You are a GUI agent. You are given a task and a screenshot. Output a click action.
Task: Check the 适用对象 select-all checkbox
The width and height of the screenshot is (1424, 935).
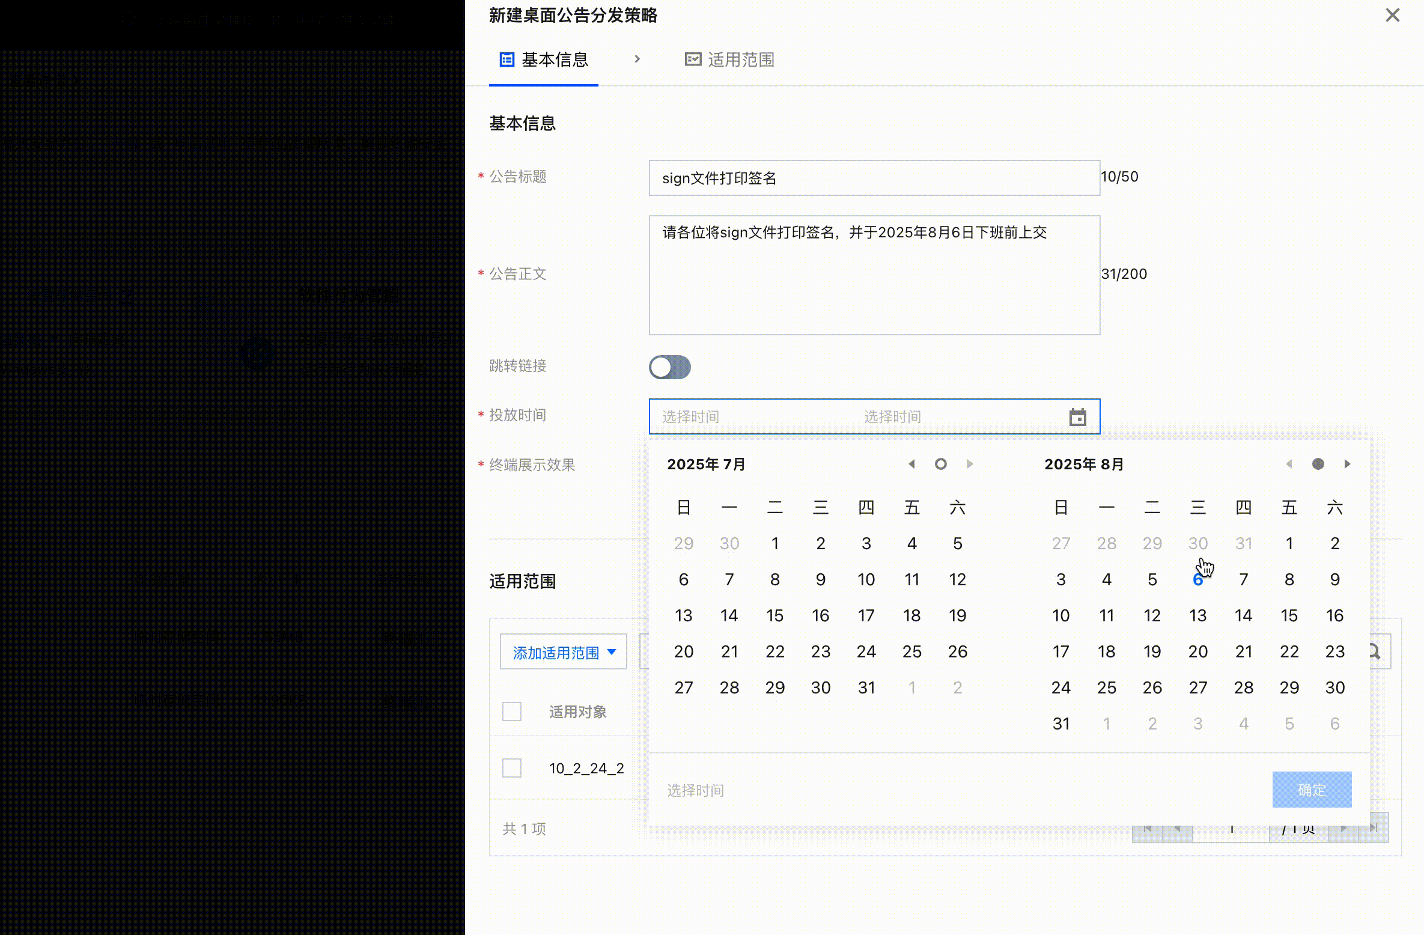tap(512, 711)
